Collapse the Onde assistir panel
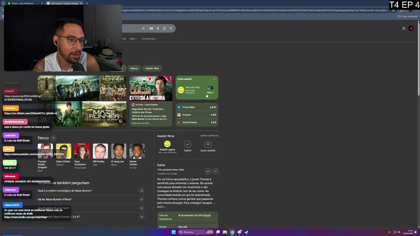Image resolution: width=420 pixels, height=236 pixels. point(214,79)
